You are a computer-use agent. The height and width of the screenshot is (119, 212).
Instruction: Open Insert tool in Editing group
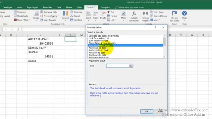point(96,16)
